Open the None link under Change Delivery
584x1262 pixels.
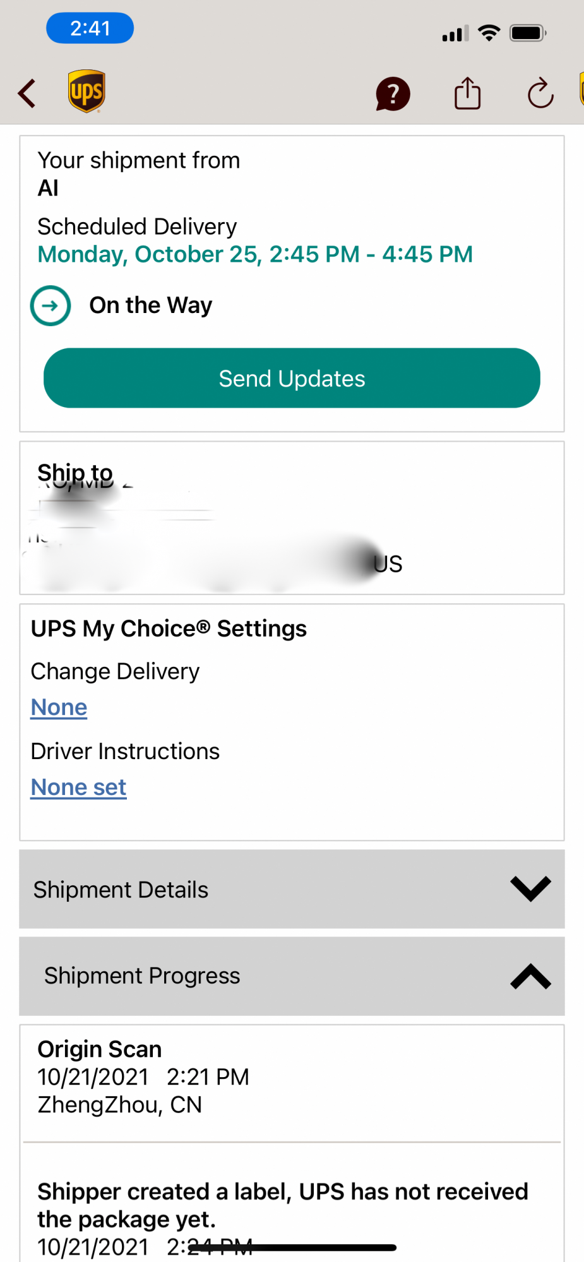tap(59, 707)
